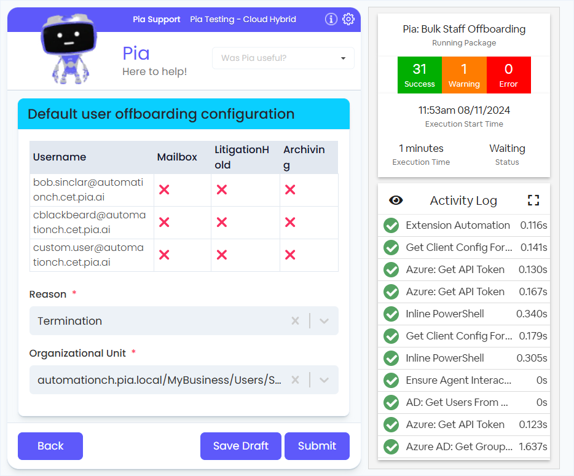Click the "Extension Automation" log entry label
Viewport: 574px width, 476px height.
tap(458, 225)
